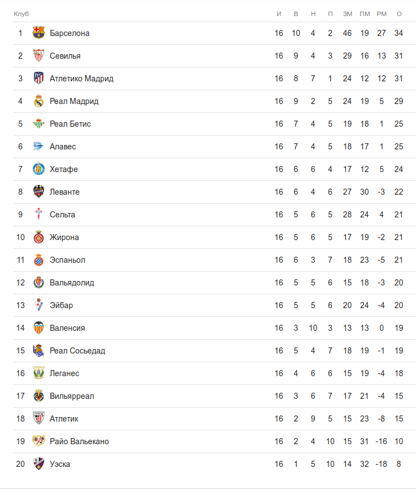
Task: Click the Клуб column header
Action: click(x=21, y=13)
